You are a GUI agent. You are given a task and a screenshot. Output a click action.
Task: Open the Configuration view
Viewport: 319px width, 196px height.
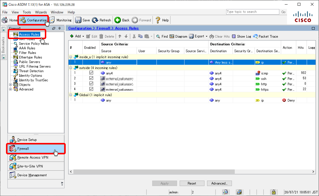33,20
